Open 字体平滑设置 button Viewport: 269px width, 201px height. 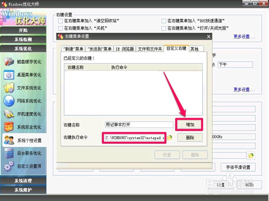[x=238, y=167]
